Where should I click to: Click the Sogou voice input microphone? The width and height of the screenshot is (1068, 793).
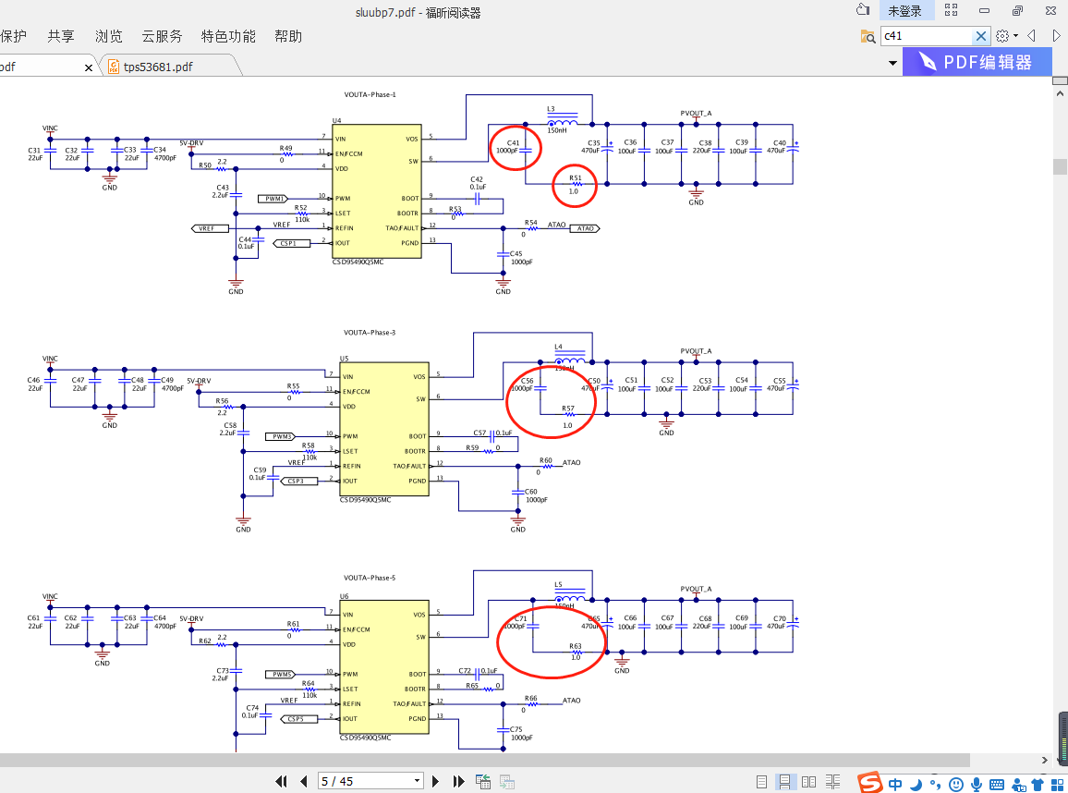(x=977, y=785)
